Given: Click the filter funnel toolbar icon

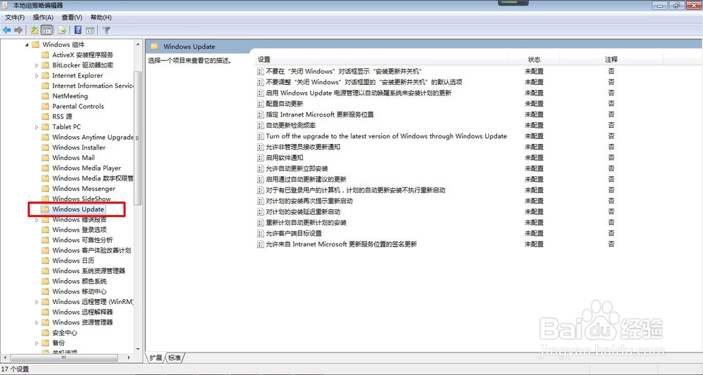Looking at the screenshot, I should click(x=106, y=30).
